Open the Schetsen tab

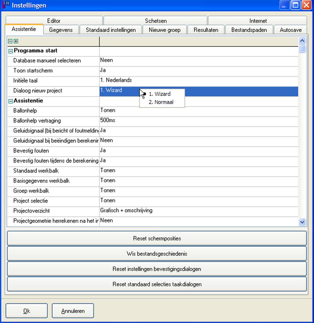(156, 21)
